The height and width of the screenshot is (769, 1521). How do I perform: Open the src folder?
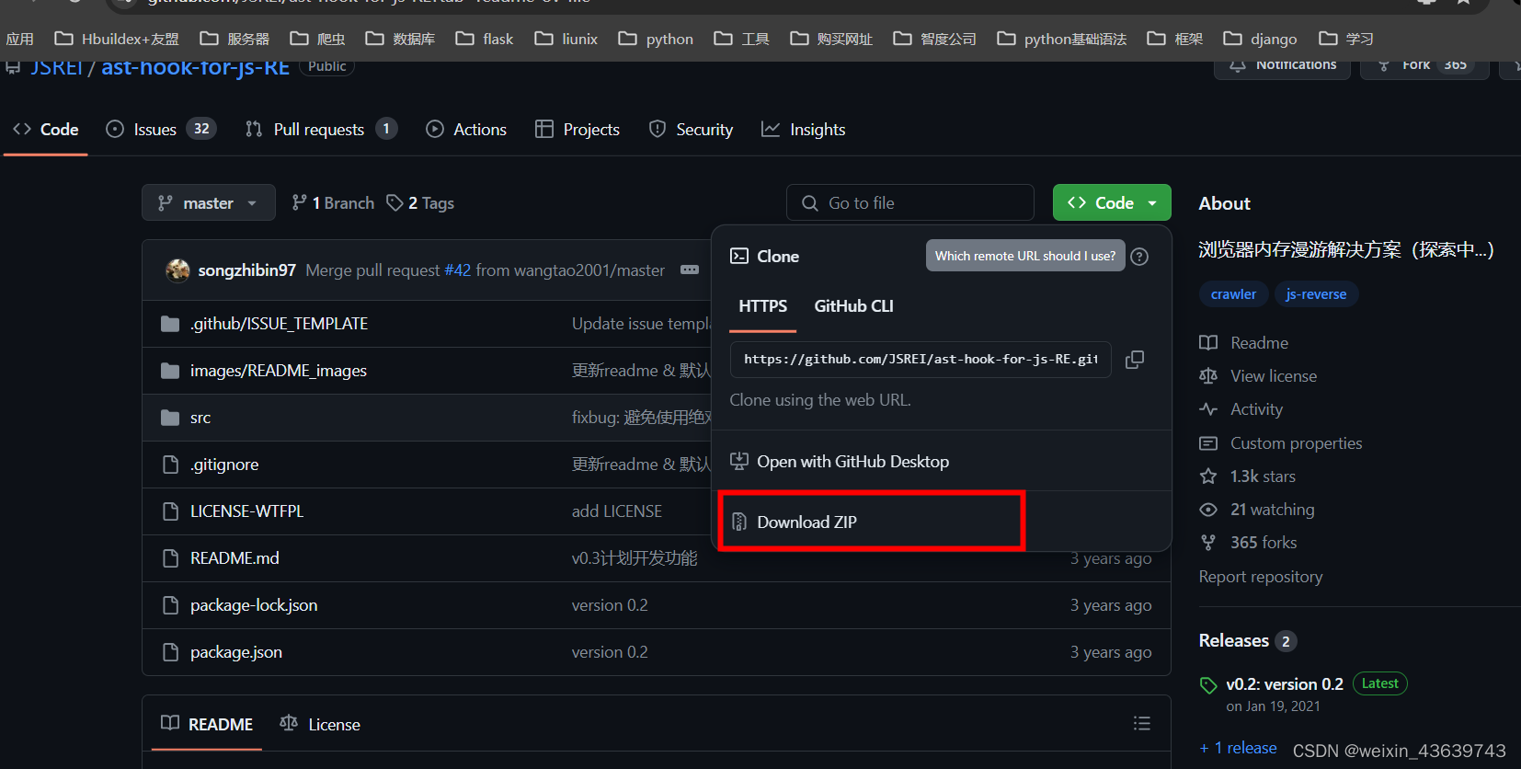(200, 418)
